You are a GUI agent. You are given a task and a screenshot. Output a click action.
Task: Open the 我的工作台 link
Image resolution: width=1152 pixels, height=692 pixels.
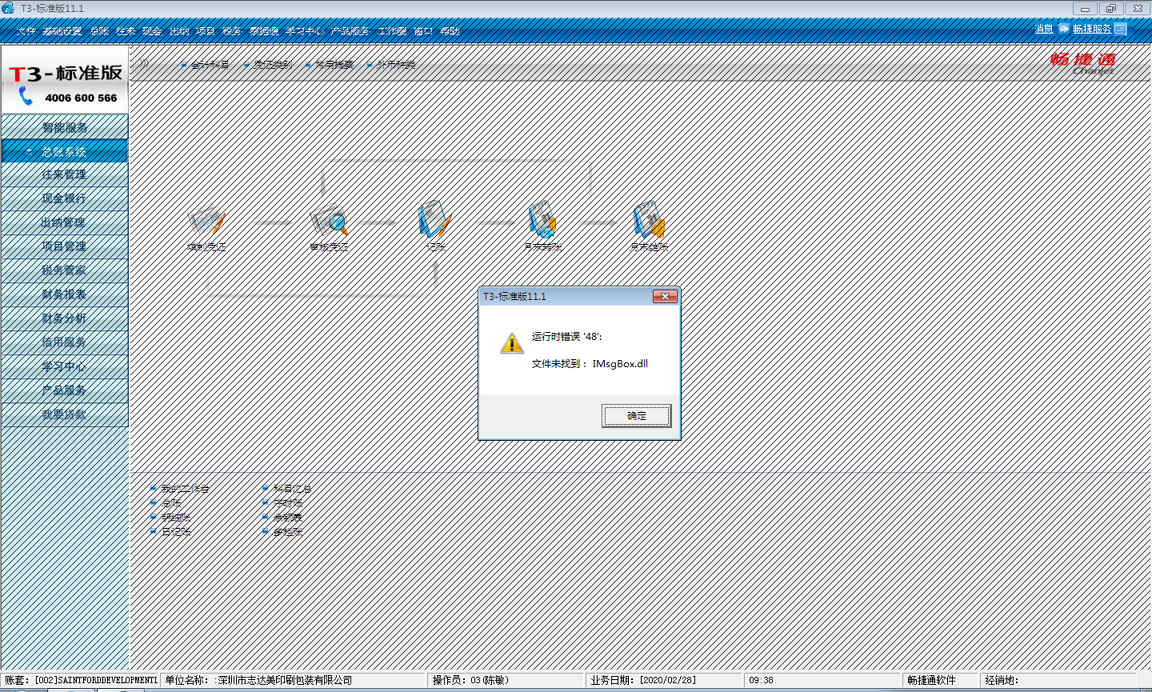pyautogui.click(x=185, y=488)
